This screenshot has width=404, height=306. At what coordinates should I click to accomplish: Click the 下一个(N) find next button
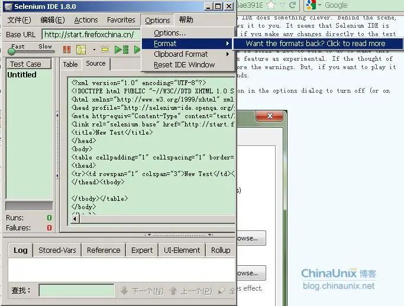tap(142, 291)
